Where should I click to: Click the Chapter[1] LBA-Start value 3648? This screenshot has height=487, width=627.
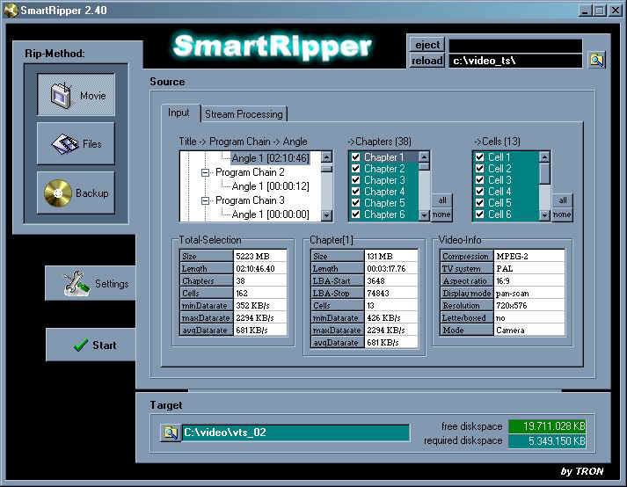pyautogui.click(x=391, y=281)
